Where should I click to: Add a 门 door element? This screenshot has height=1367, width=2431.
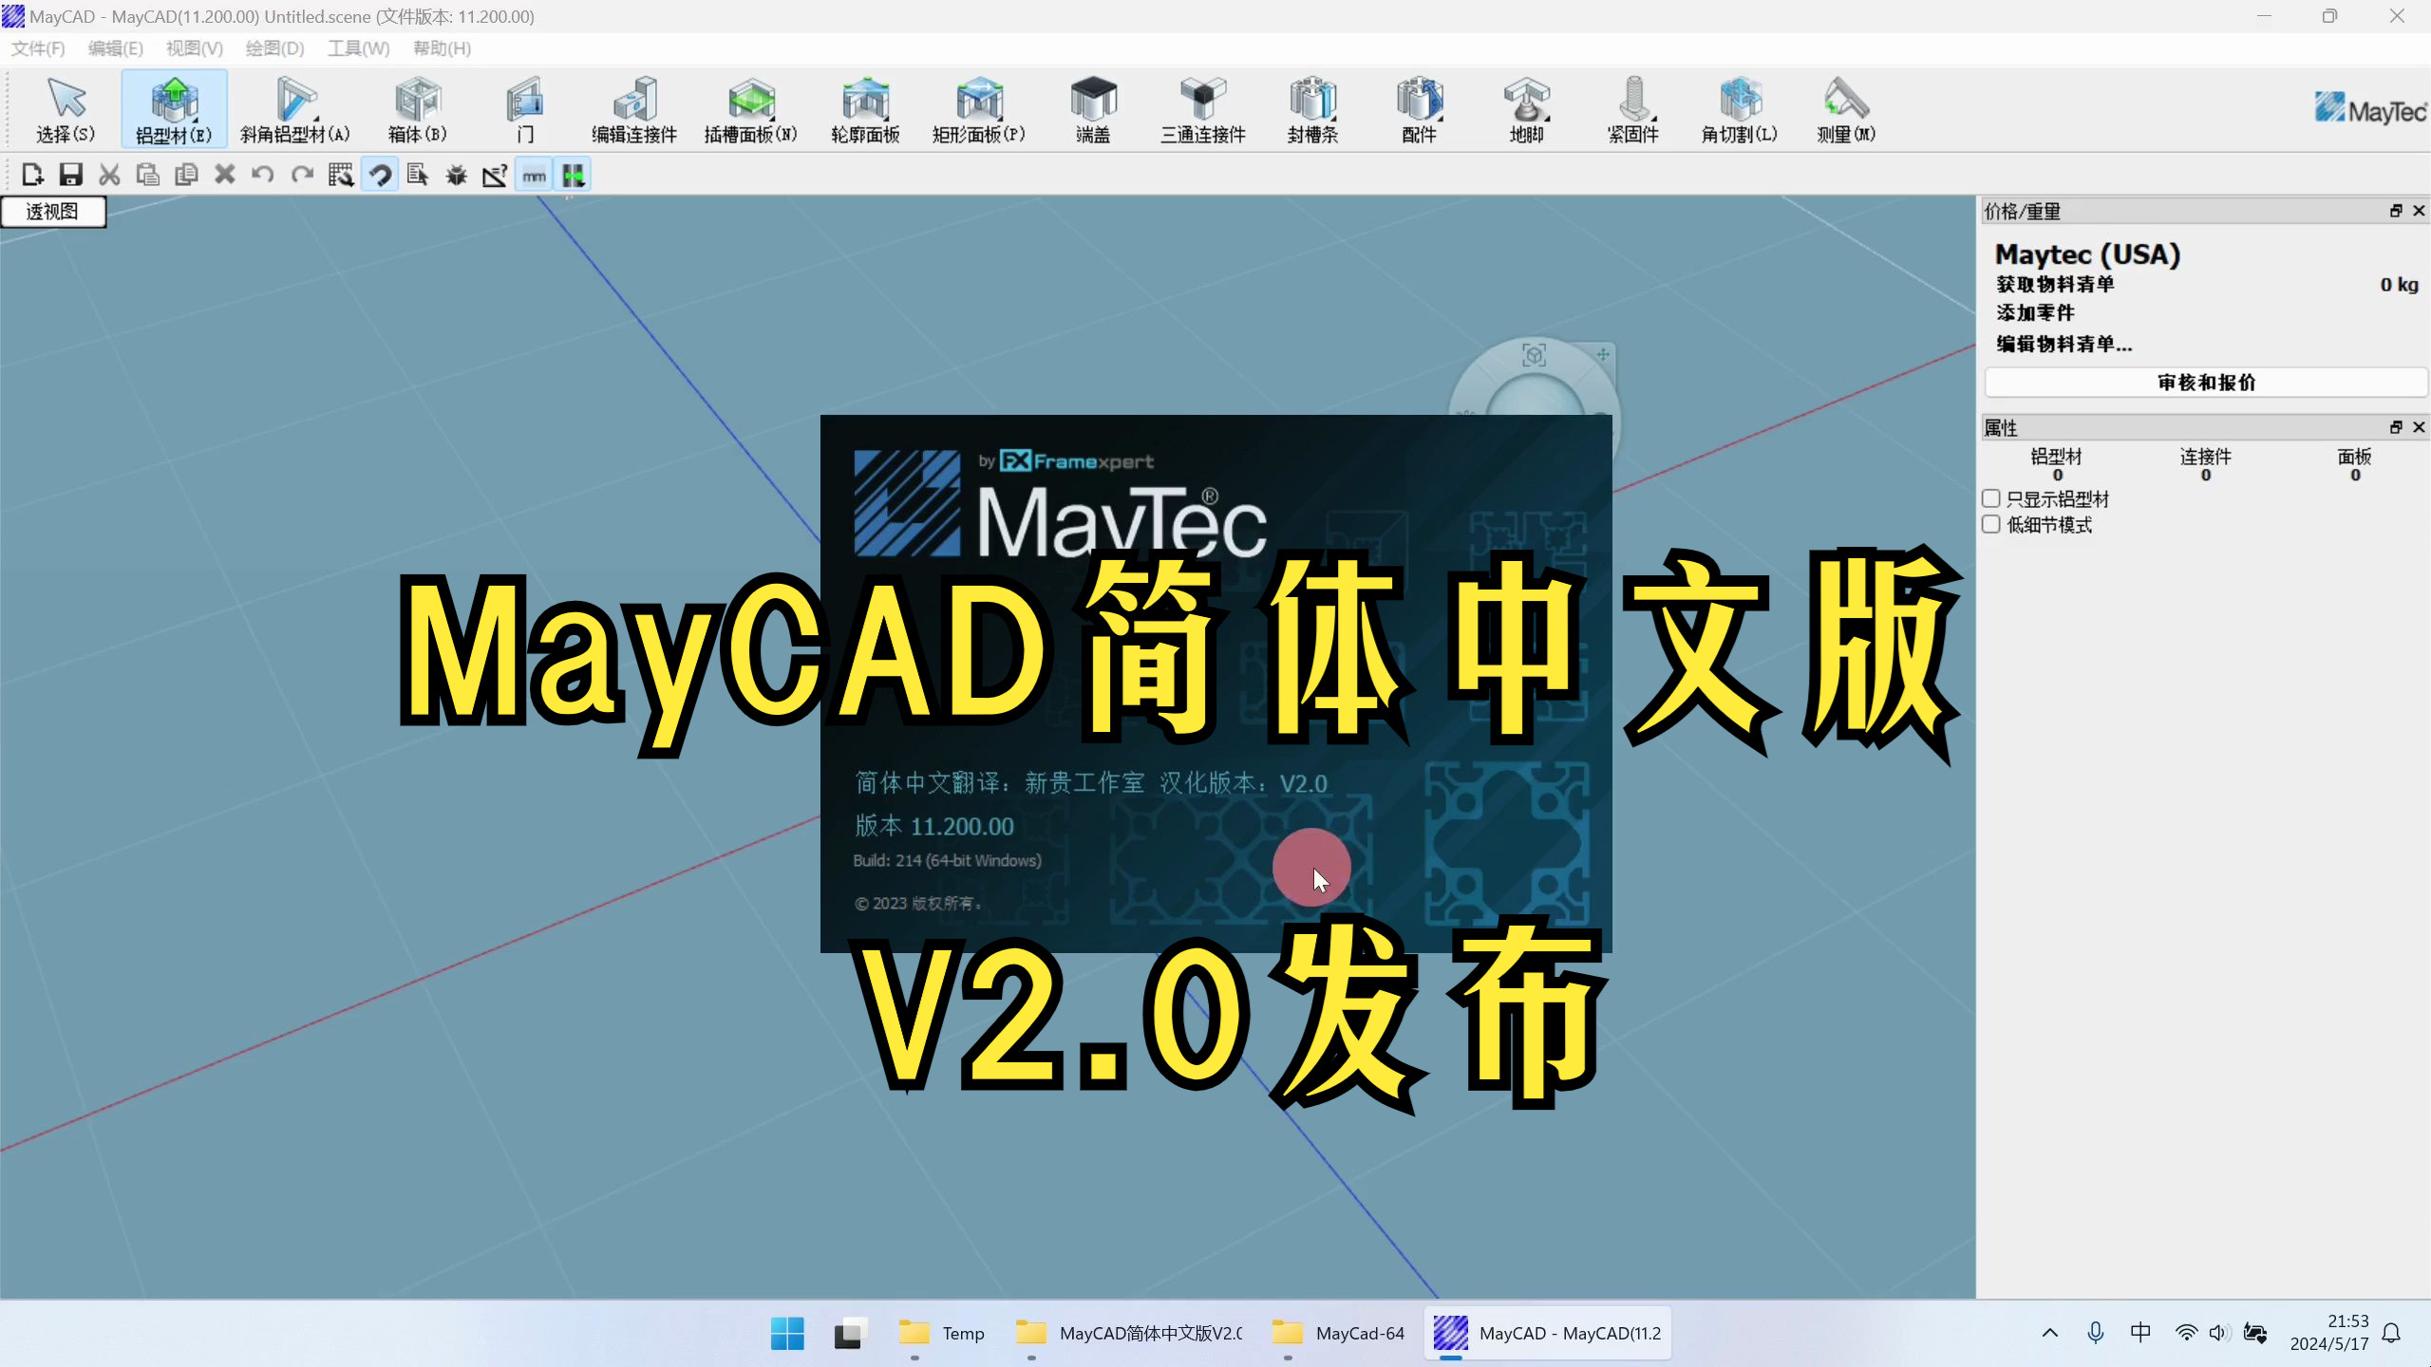pos(525,109)
